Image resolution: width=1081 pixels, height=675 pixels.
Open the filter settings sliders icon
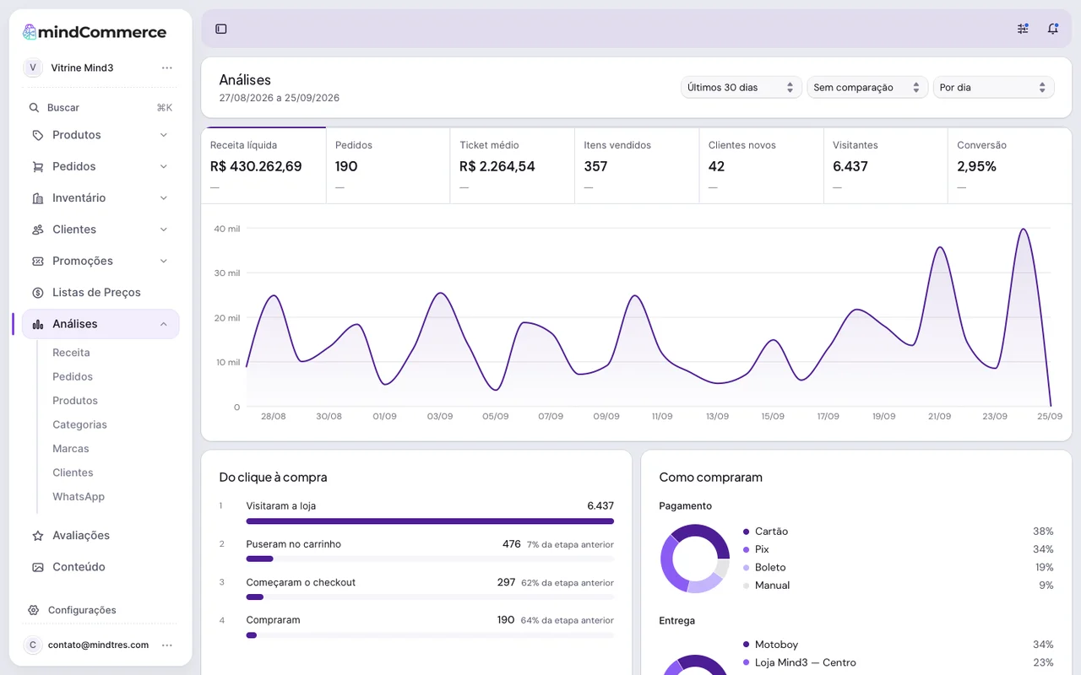click(x=1023, y=29)
